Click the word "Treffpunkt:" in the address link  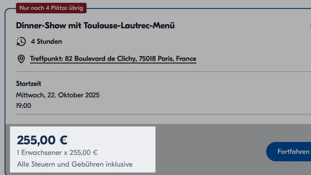coord(46,59)
